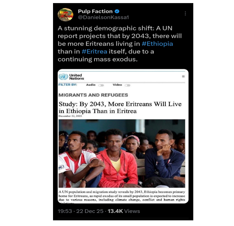The image size is (234, 226).
Task: Toggle the Audio filter switch
Action: click(101, 85)
